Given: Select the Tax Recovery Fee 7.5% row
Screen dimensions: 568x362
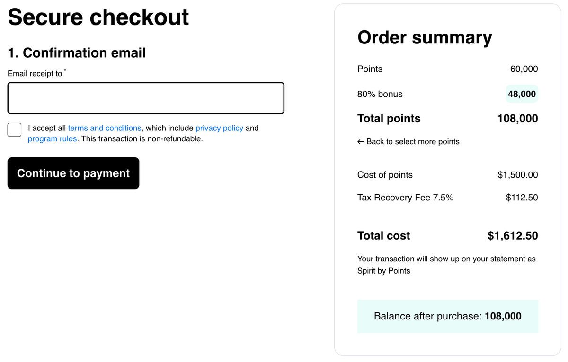Looking at the screenshot, I should pos(447,197).
